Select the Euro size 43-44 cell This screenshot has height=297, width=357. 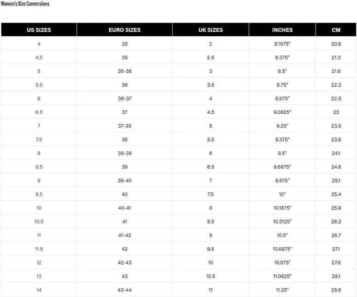click(x=125, y=290)
